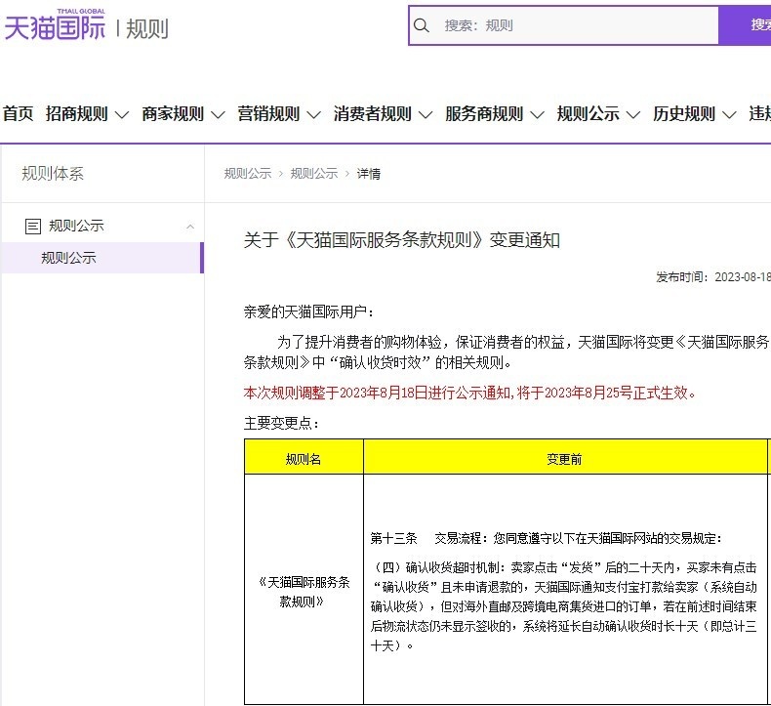Open the 消费者规则 menu
This screenshot has width=771, height=706.
point(372,113)
